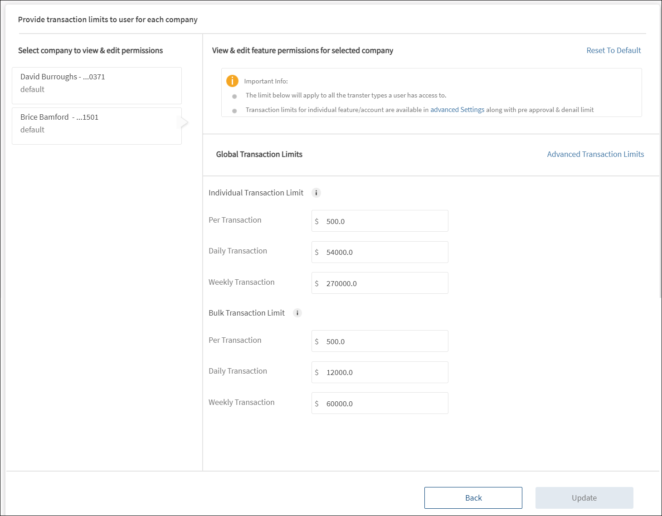
Task: Focus Bulk Weekly Transaction field showing 60000.0
Action: pos(385,404)
